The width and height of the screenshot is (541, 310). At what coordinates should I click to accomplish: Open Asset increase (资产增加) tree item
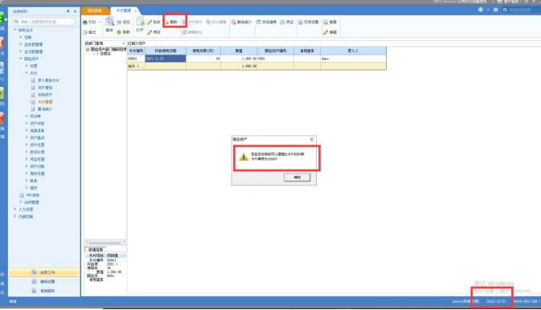coord(45,88)
